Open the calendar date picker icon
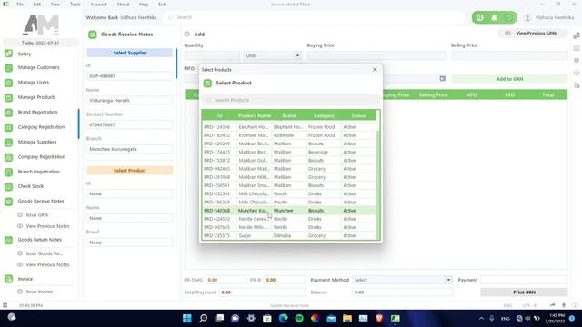582x327 pixels. click(x=443, y=79)
